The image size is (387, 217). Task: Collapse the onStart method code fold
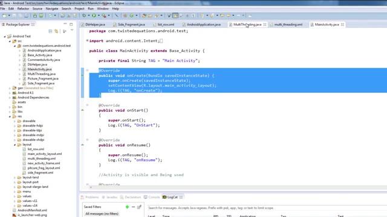(87, 105)
